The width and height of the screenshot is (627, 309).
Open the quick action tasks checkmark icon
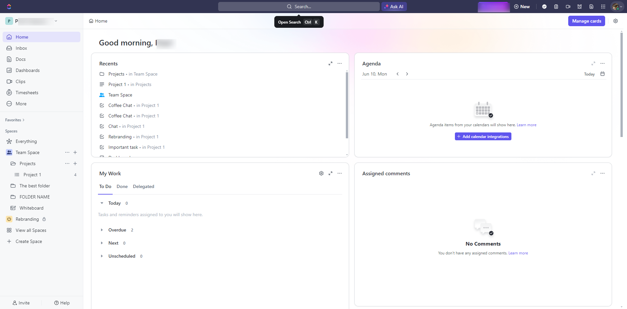(544, 7)
